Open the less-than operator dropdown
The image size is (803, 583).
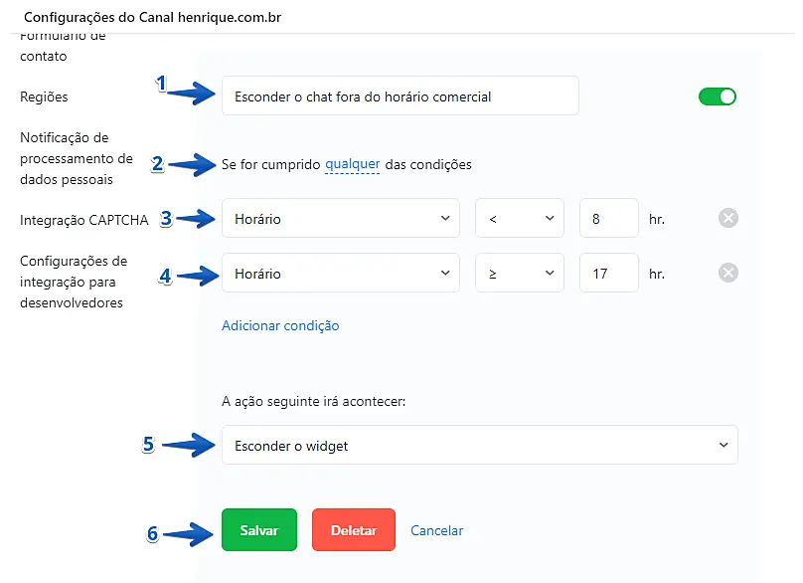coord(519,219)
